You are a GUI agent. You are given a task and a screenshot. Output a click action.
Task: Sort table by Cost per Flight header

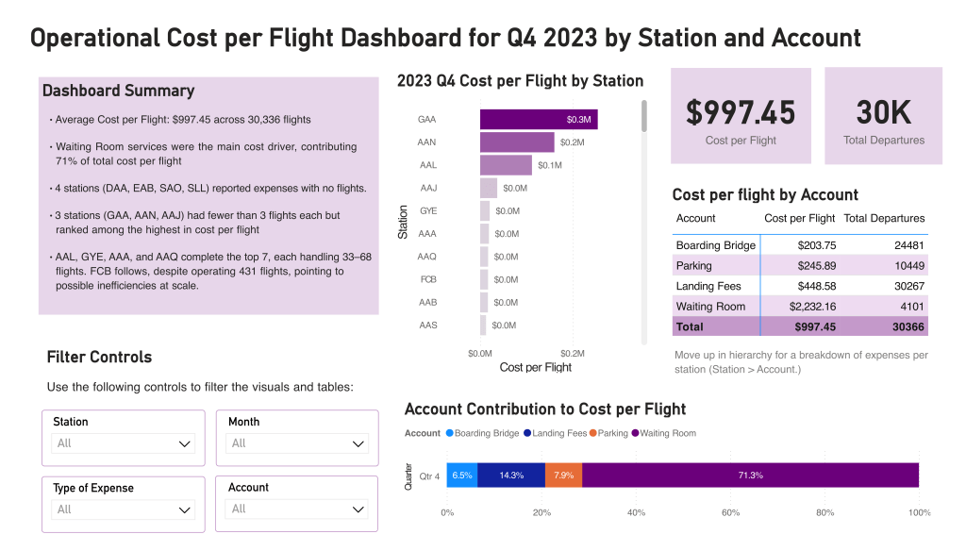point(799,218)
